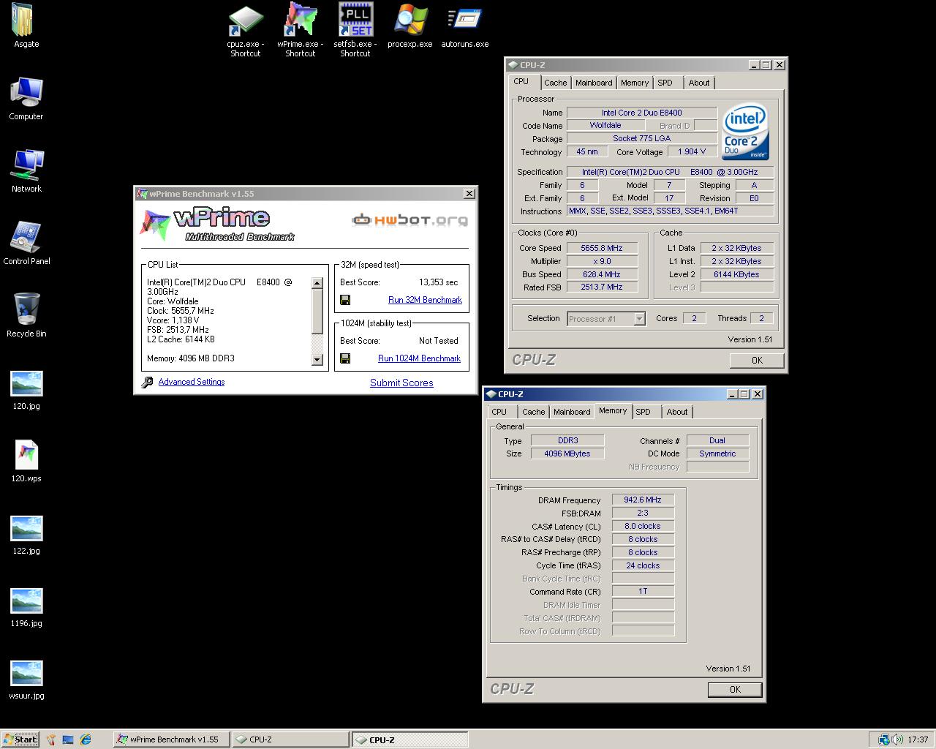Open Advanced Settings link in wPrime

pos(192,382)
